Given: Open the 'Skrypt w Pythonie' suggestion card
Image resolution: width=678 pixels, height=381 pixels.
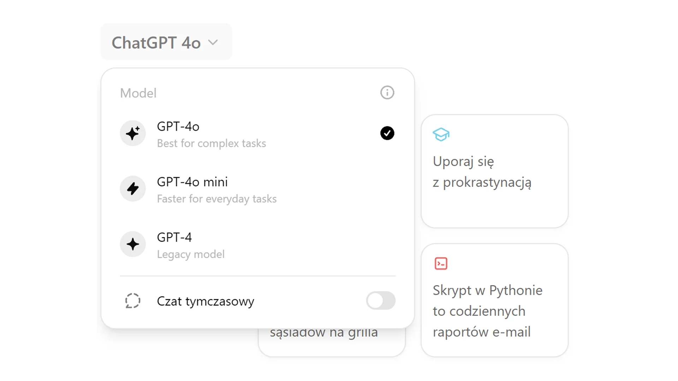Looking at the screenshot, I should (495, 300).
